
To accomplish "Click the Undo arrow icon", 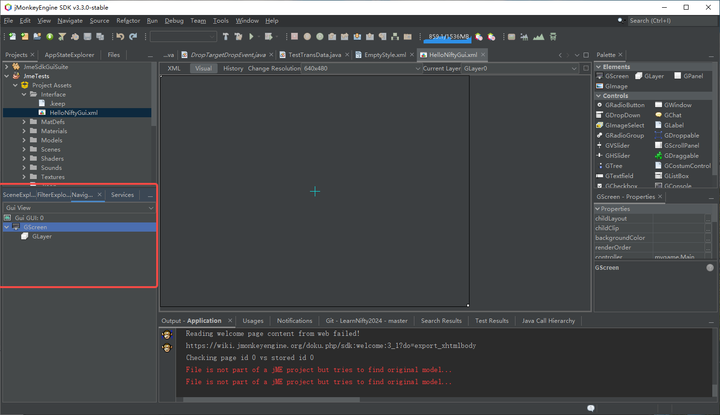I will pos(120,37).
